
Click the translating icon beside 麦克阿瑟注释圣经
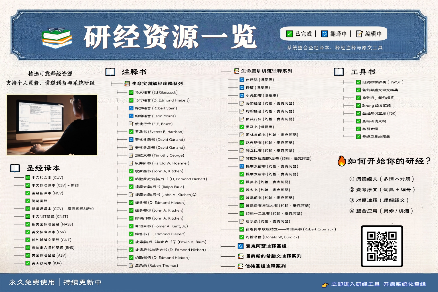[x=241, y=246]
